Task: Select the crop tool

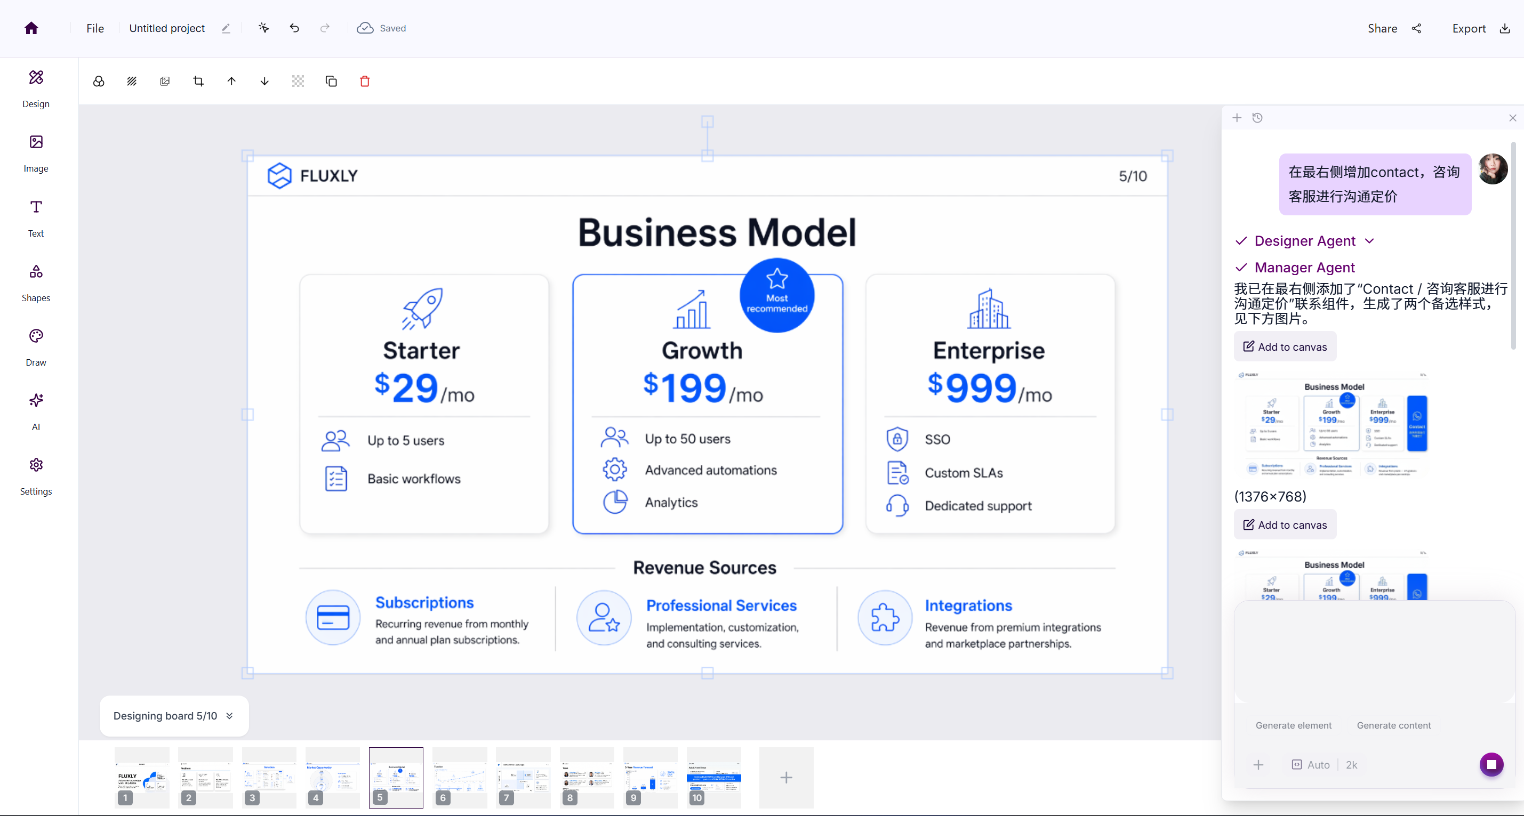Action: tap(198, 81)
